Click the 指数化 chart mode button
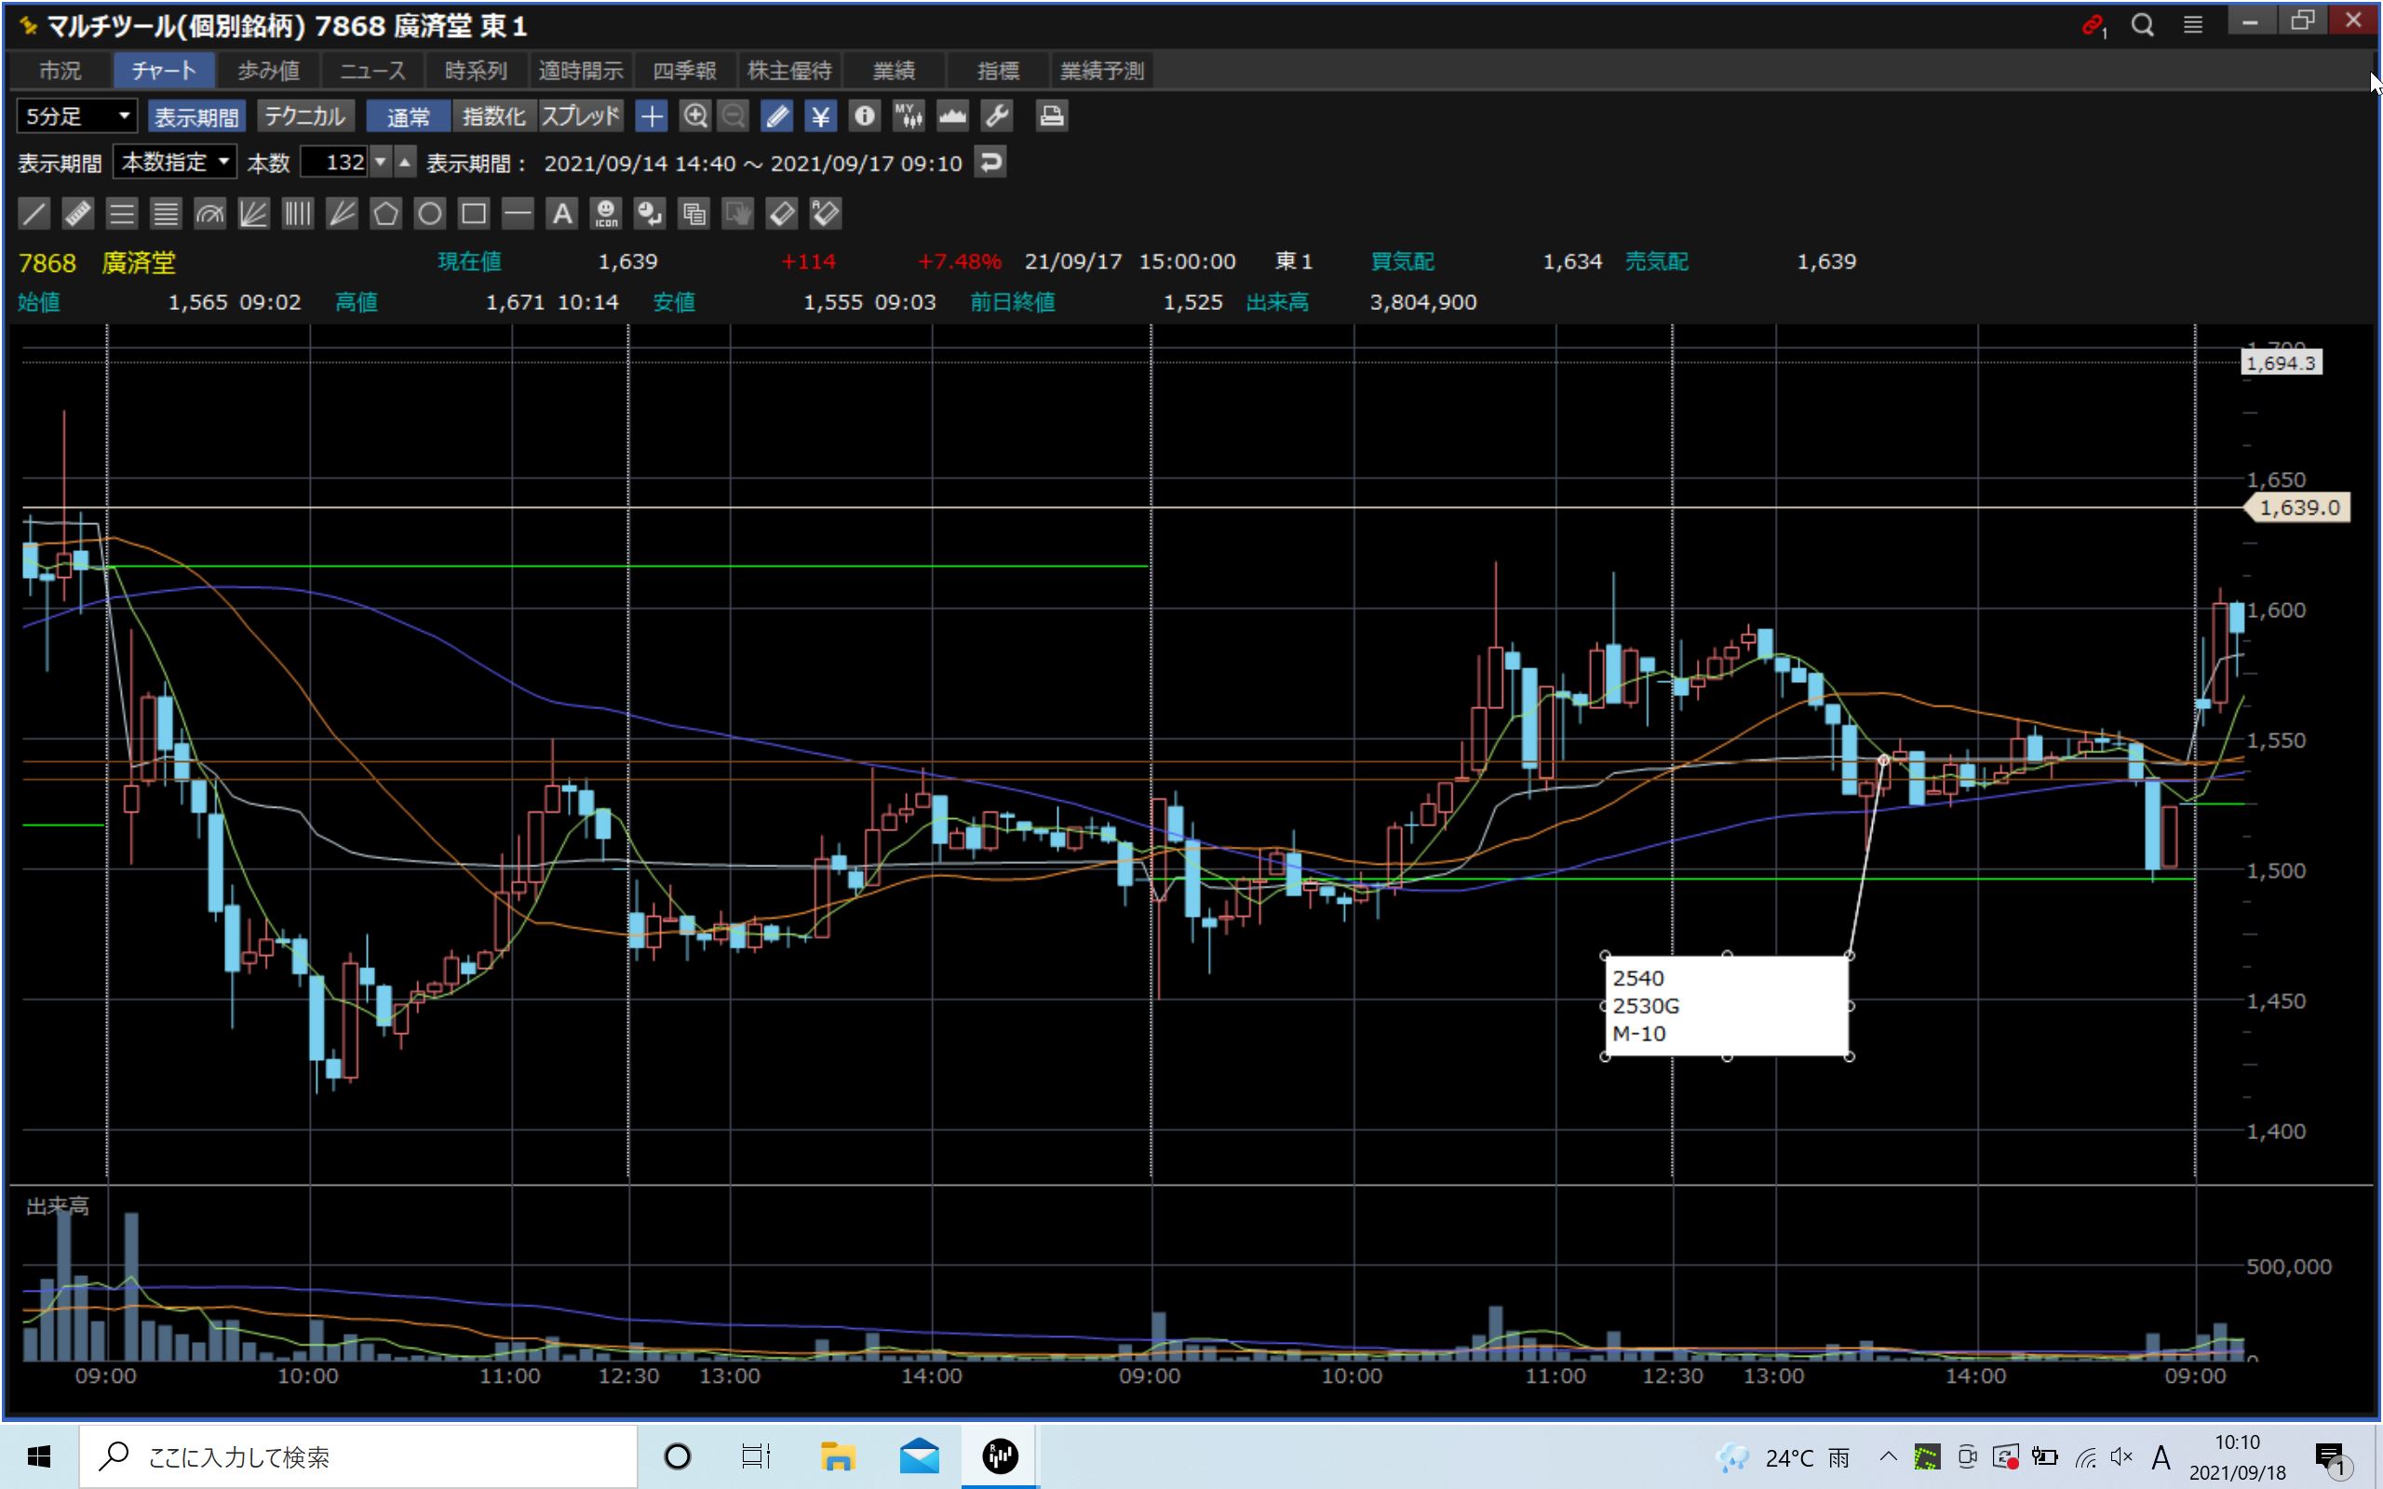2383x1489 pixels. pyautogui.click(x=493, y=116)
